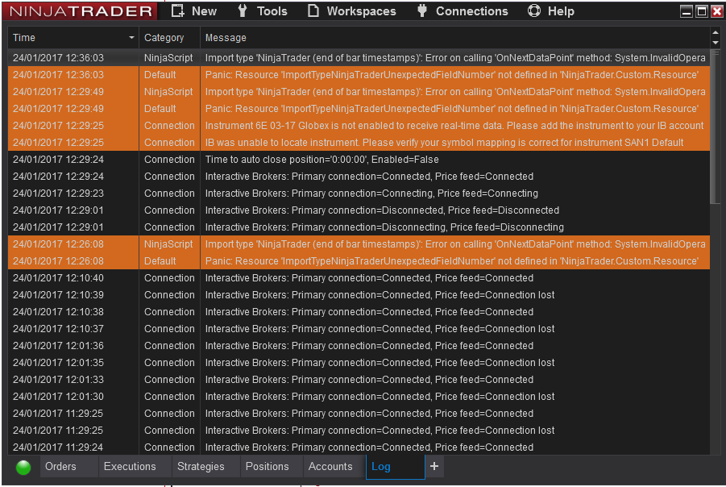Image resolution: width=726 pixels, height=487 pixels.
Task: Select the 'Primary connection=Disconnected' message
Action: click(x=382, y=210)
